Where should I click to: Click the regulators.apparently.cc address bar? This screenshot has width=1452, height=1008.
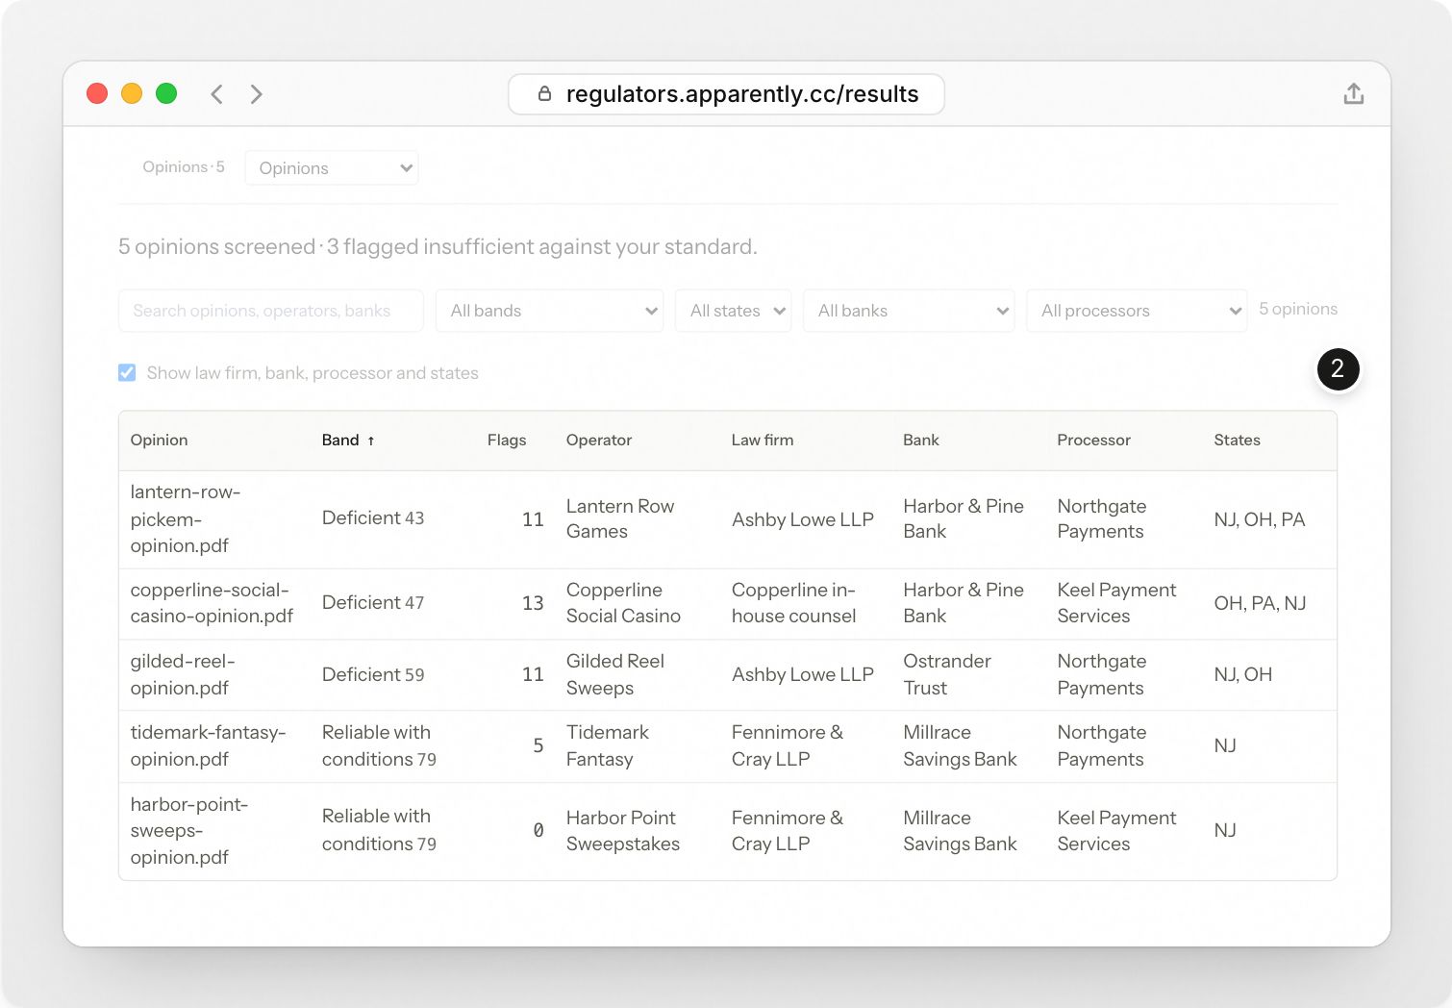pos(726,94)
